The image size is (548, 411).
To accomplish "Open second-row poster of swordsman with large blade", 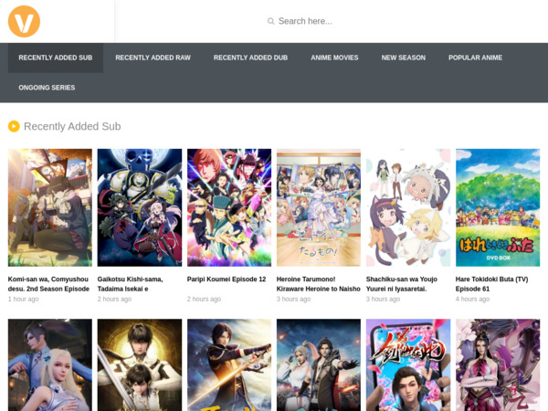I will point(140,364).
